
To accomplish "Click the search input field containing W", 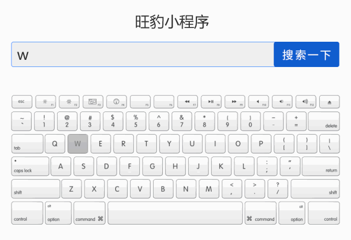I will point(143,54).
